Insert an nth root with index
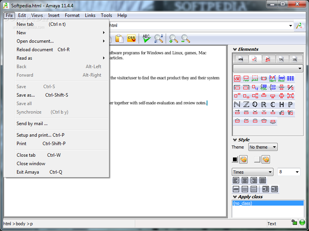Screen dimensions: 309x231 click(x=290, y=112)
